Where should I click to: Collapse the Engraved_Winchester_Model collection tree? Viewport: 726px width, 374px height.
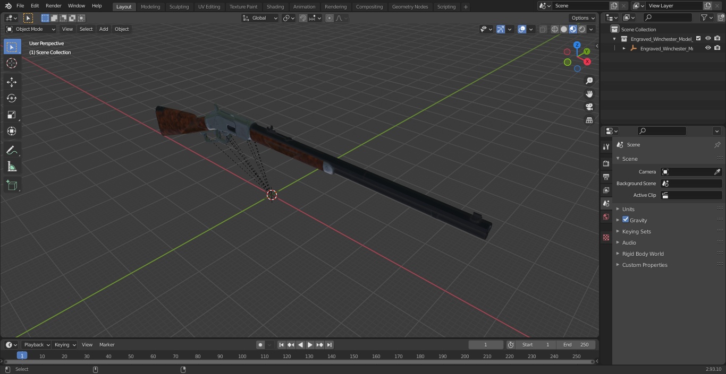click(615, 39)
